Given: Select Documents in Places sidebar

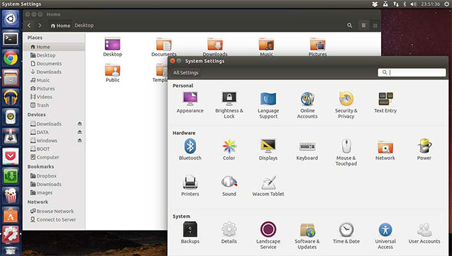Looking at the screenshot, I should click(x=54, y=63).
